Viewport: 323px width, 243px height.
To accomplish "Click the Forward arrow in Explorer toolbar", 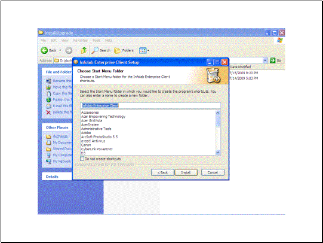I will (69, 50).
